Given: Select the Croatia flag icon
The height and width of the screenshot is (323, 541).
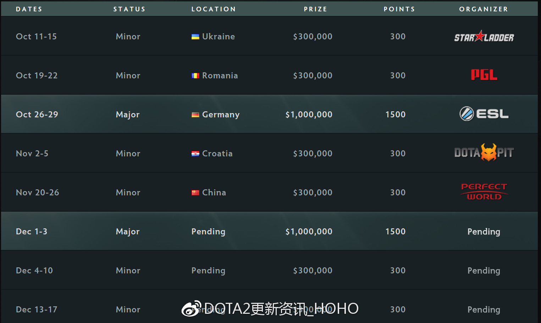Looking at the screenshot, I should click(x=195, y=154).
